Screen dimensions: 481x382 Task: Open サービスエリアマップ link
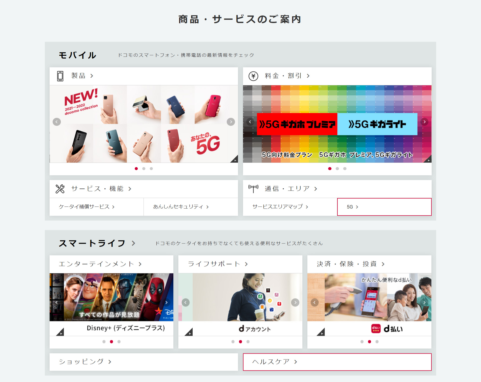pos(290,207)
